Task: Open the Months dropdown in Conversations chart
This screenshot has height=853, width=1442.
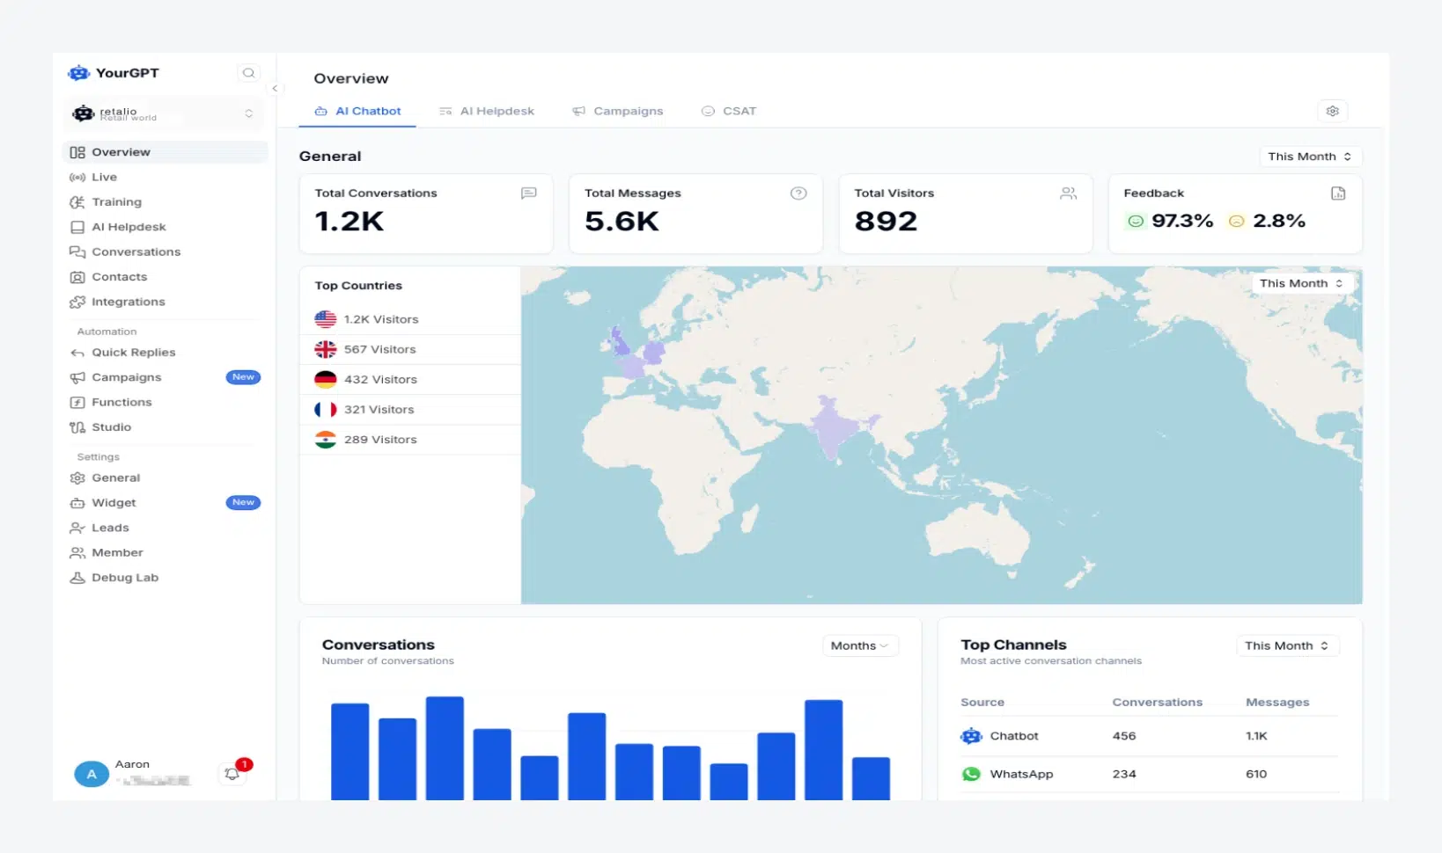Action: [x=860, y=645]
